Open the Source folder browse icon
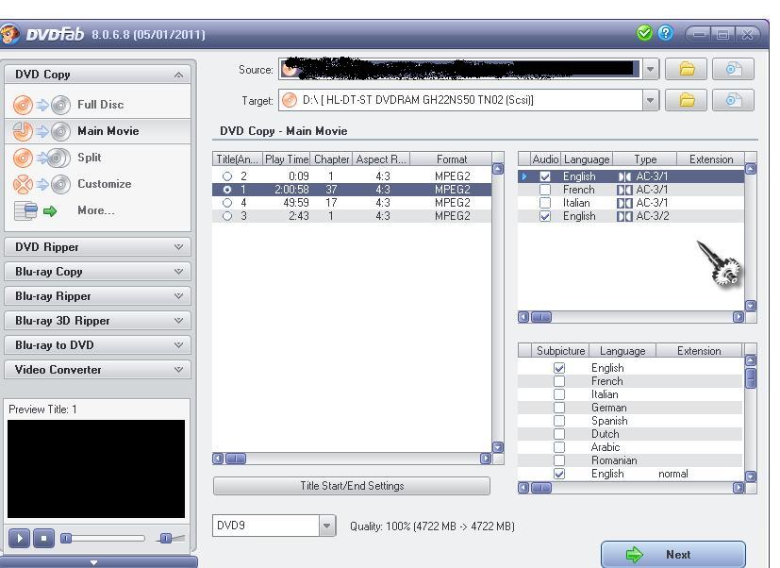This screenshot has width=780, height=568. [x=687, y=69]
